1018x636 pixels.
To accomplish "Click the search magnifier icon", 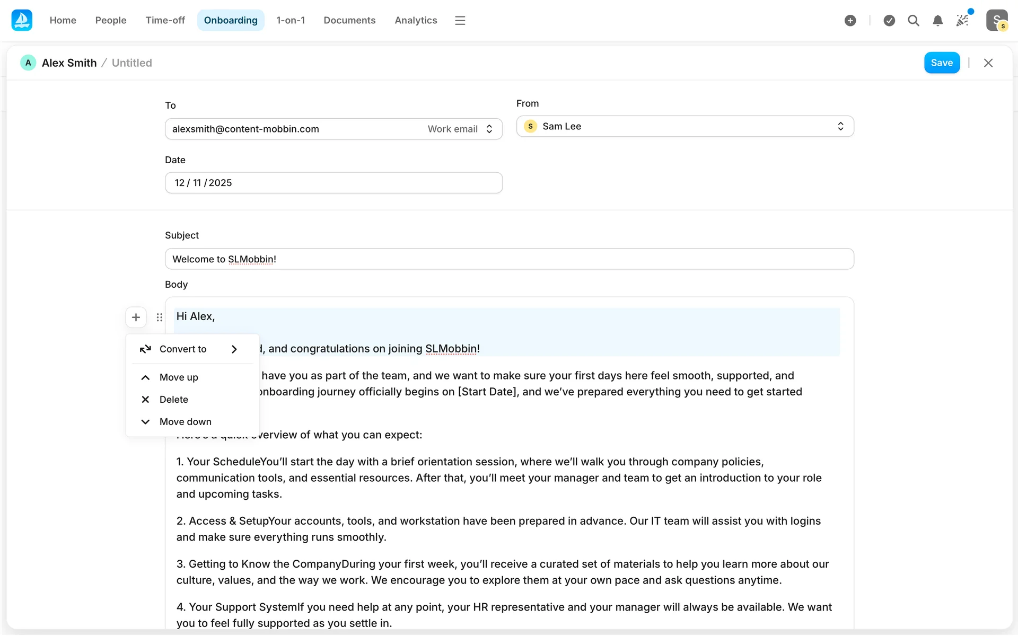I will pos(913,20).
